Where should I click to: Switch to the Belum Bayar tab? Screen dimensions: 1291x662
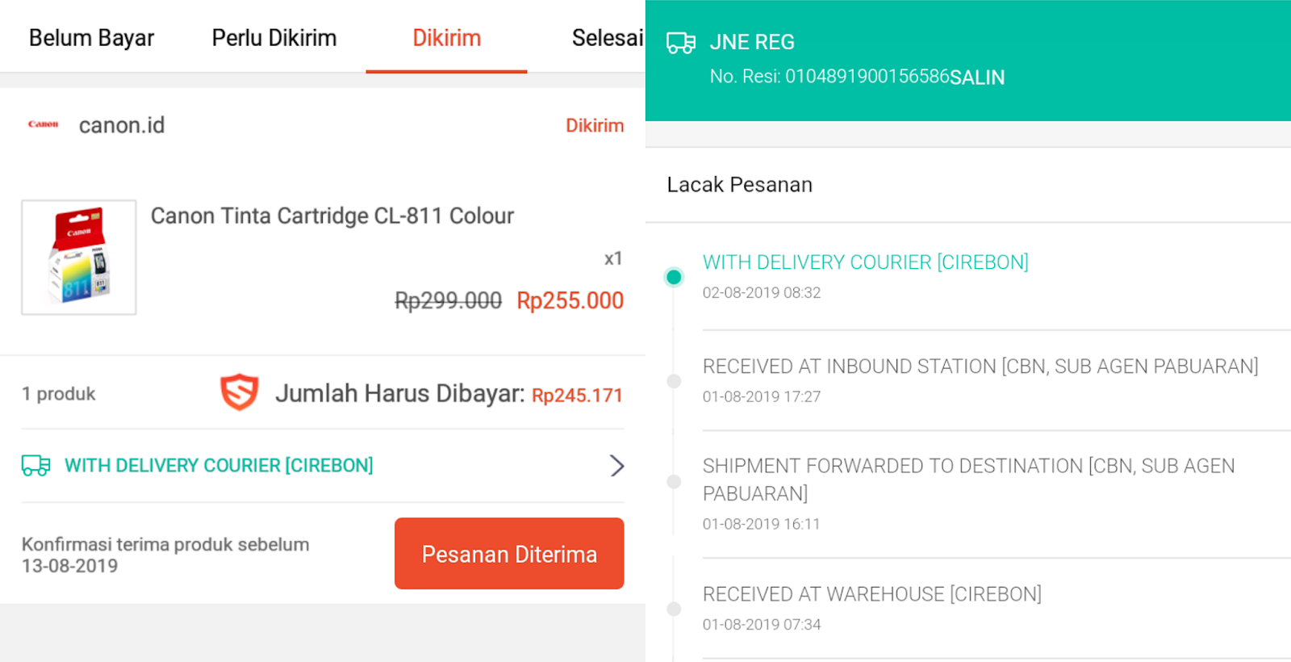pos(91,37)
